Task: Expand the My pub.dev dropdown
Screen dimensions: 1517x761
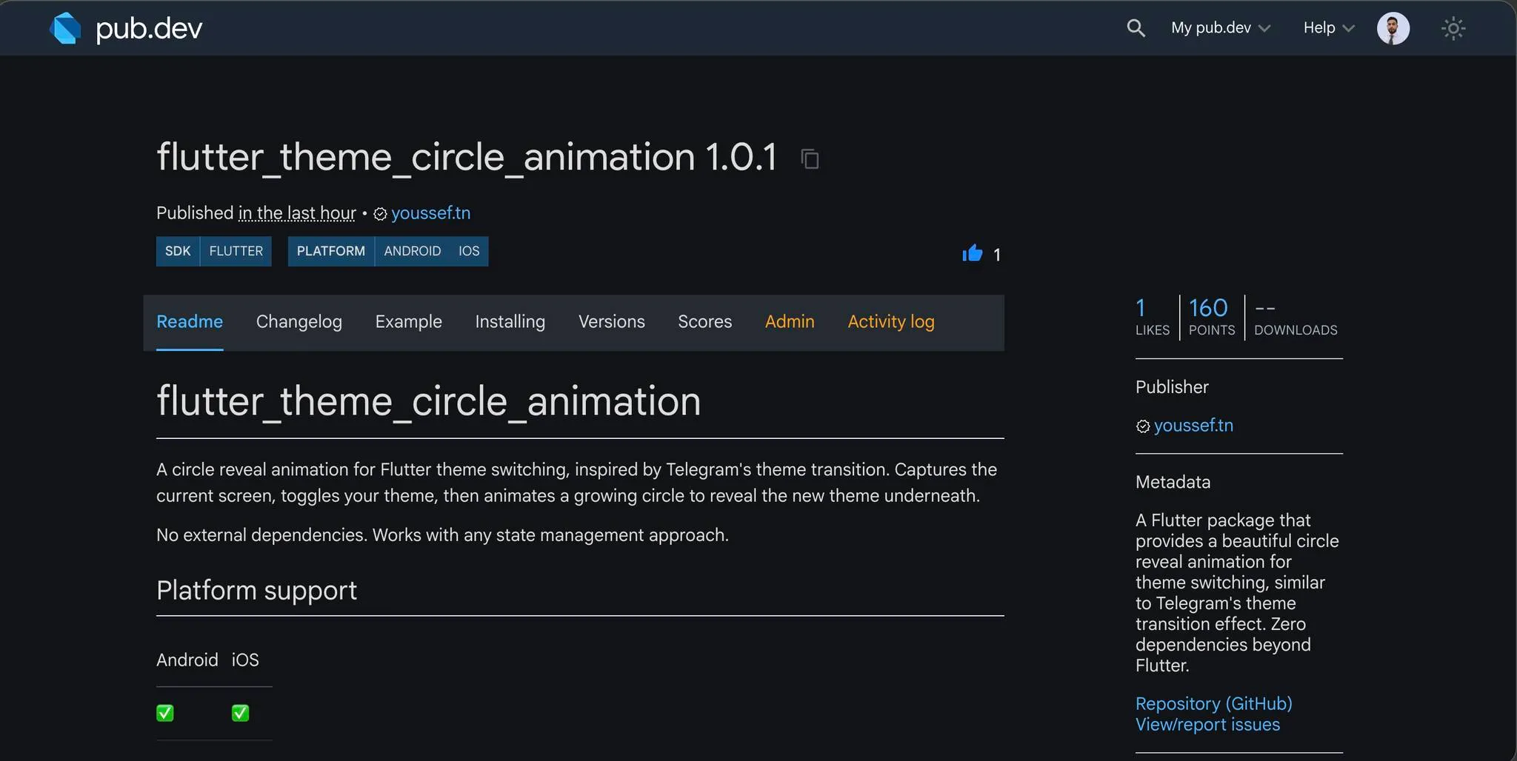Action: (x=1219, y=27)
